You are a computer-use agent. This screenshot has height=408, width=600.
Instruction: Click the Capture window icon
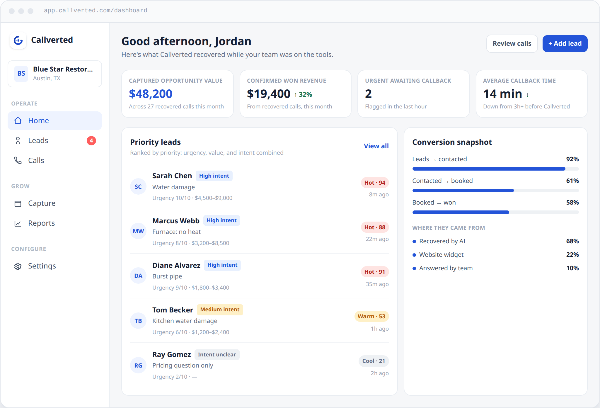pos(18,203)
